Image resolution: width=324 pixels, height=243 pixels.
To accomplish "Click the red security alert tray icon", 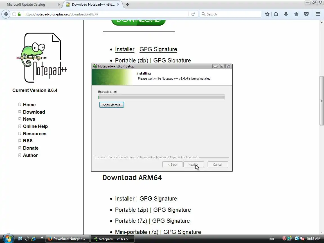I will click(284, 238).
